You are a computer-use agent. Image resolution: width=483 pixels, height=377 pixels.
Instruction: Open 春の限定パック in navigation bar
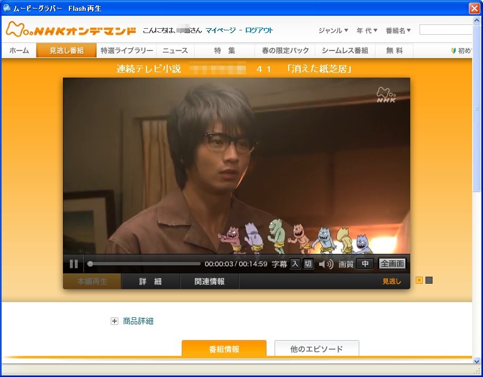pyautogui.click(x=285, y=50)
